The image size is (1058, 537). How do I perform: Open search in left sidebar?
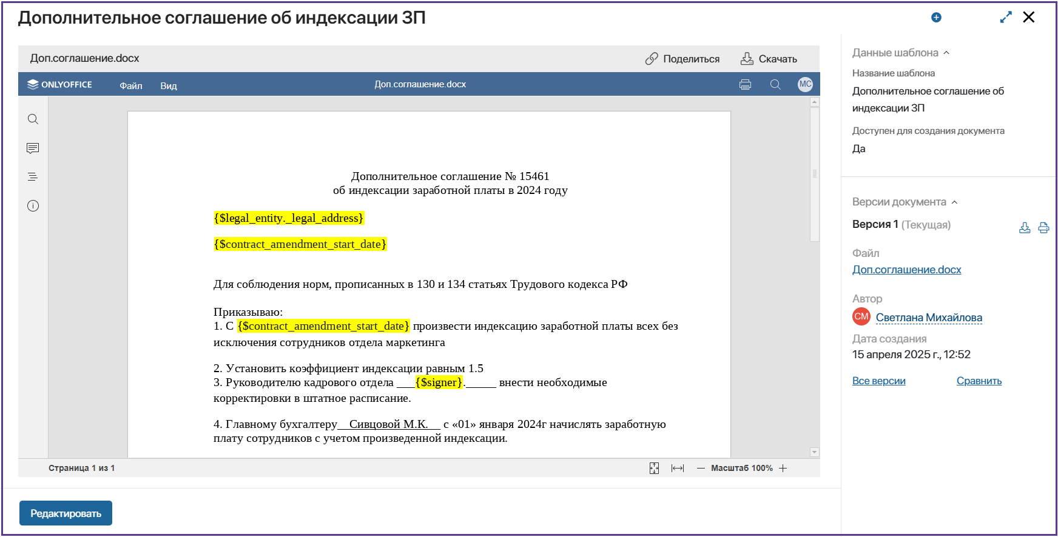(33, 119)
